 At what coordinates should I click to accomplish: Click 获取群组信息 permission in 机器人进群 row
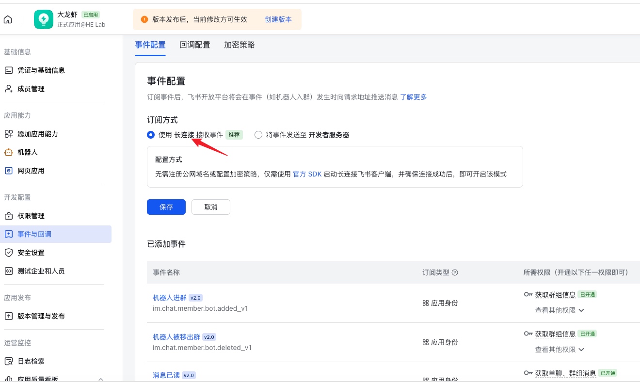[555, 294]
